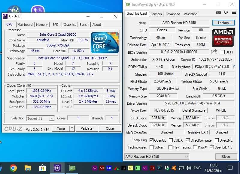Open the notification center icon

tap(230, 168)
